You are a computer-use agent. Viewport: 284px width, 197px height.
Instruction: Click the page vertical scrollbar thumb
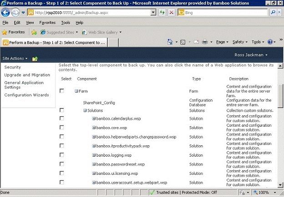pos(280,96)
